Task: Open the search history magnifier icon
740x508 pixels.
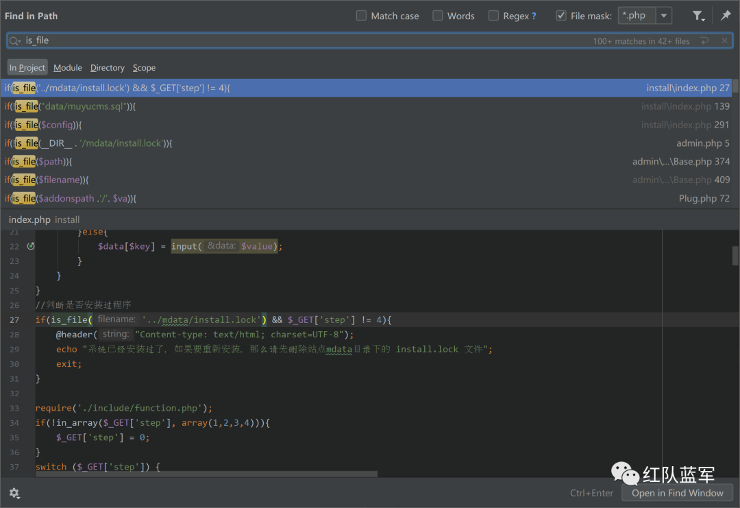Action: tap(15, 41)
